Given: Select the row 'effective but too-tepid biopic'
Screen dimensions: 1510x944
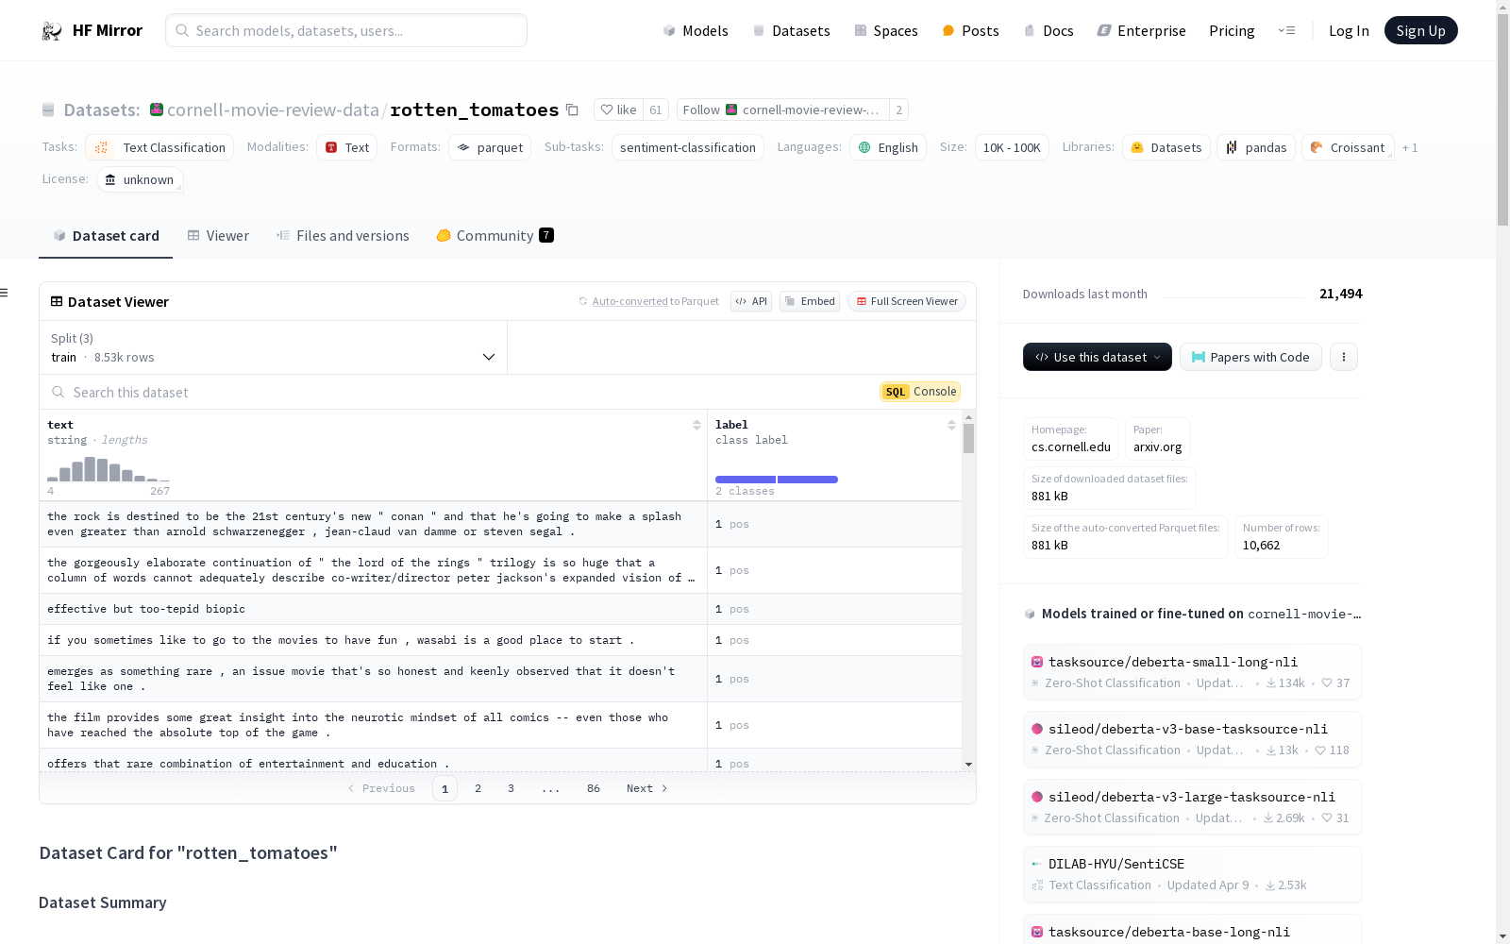Looking at the screenshot, I should (500, 609).
